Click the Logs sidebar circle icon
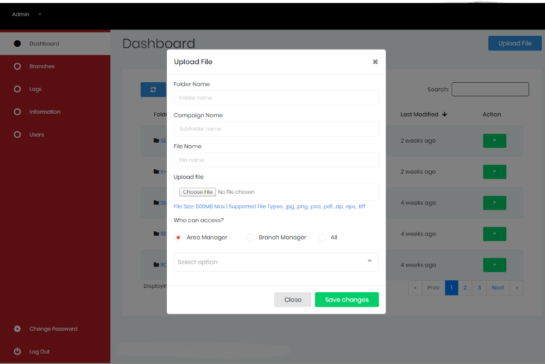 tap(17, 89)
